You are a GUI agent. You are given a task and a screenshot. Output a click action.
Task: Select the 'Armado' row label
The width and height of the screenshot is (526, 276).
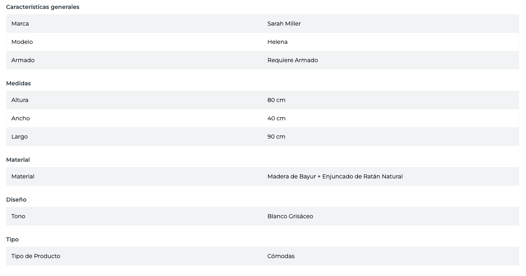(x=23, y=60)
